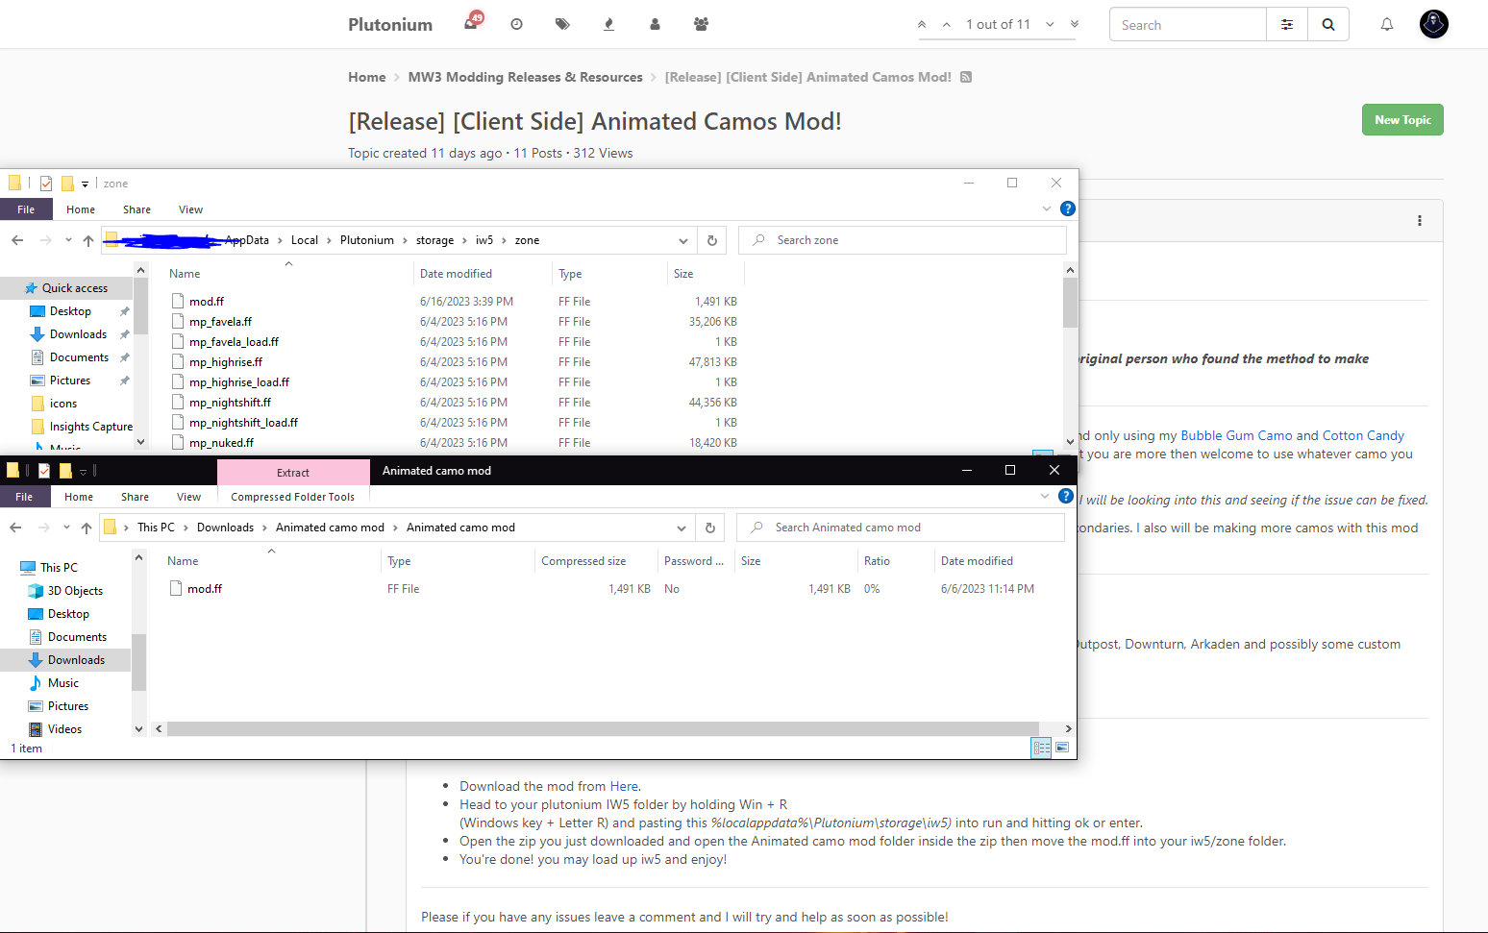This screenshot has height=933, width=1488.
Task: Open the Extract contextual tab
Action: point(293,472)
